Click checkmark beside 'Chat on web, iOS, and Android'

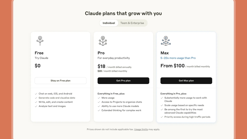(x=36, y=94)
